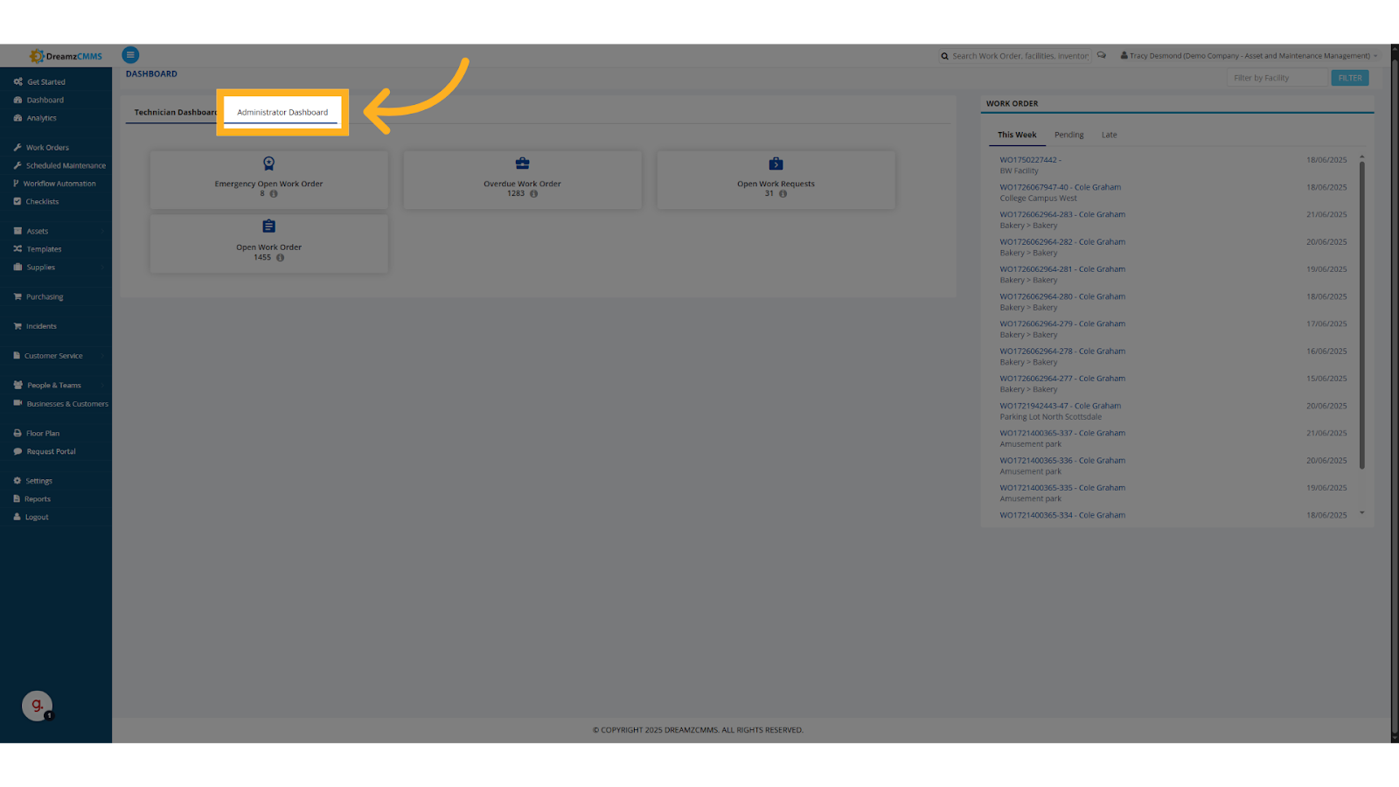Open the Tracy Desmond user dropdown
Screen dimensions: 1399x787
(x=1249, y=56)
